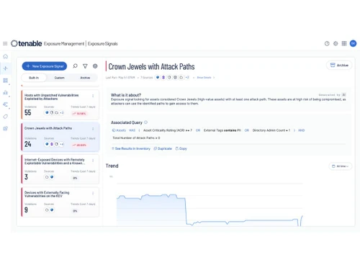Screen dimensions: 360x270
Task: Open signal list settings gear icon
Action: (x=95, y=66)
